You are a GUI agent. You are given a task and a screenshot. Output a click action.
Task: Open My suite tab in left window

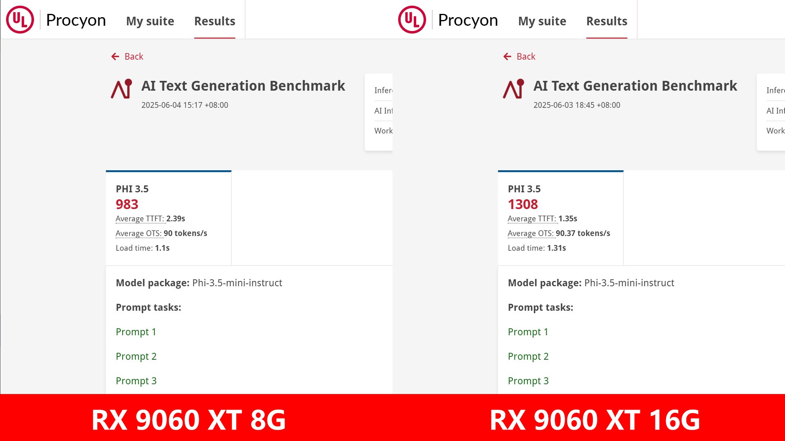coord(150,21)
